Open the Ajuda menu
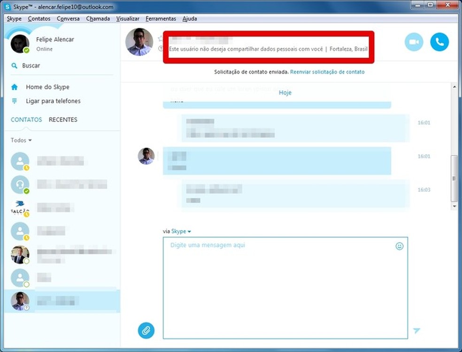The width and height of the screenshot is (462, 352). coord(190,19)
